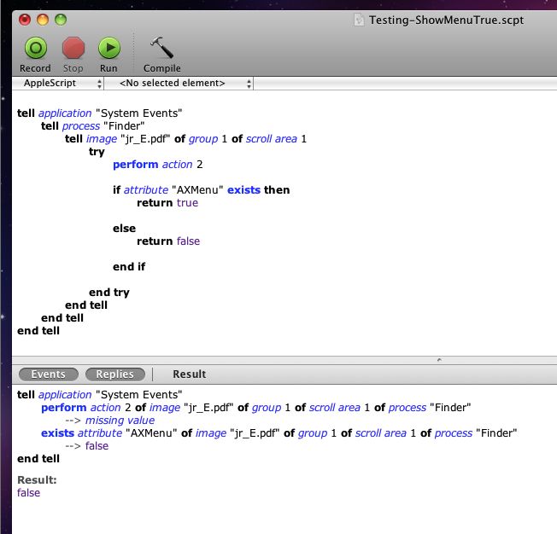557x534 pixels.
Task: Click the green zoom window button
Action: [60, 19]
